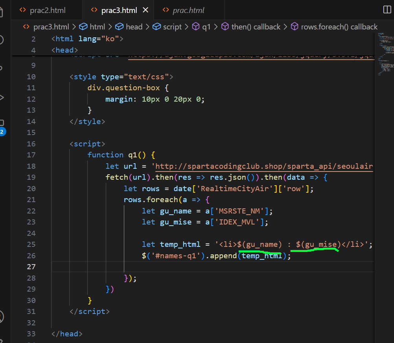
Task: Click gu_mise variable declaration on line 23
Action: [x=176, y=222]
